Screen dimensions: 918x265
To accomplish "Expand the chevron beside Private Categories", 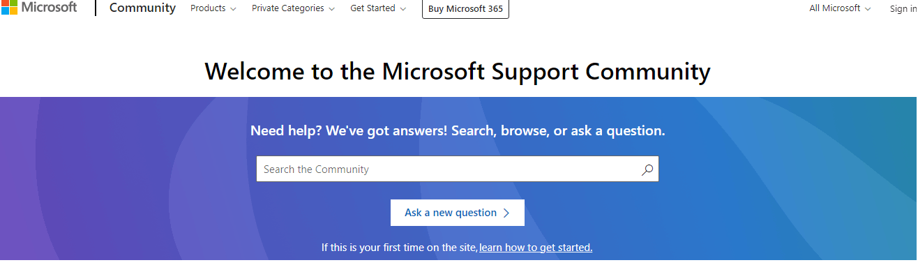I will tap(331, 9).
